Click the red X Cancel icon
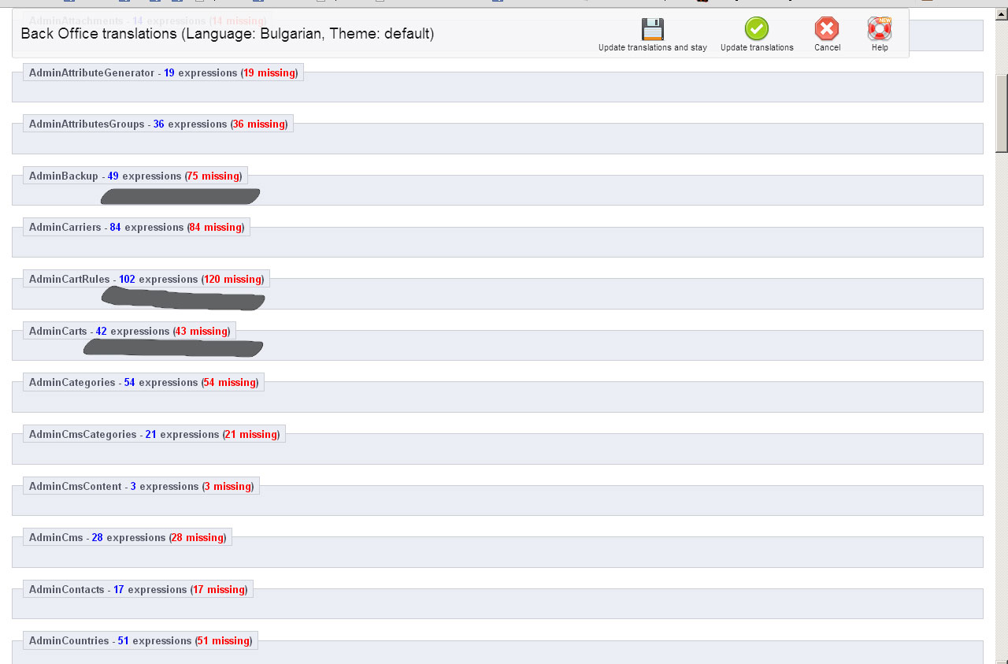This screenshot has height=664, width=1008. [x=827, y=29]
